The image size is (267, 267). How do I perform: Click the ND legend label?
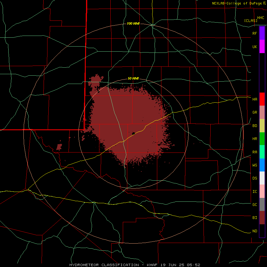click(255, 231)
